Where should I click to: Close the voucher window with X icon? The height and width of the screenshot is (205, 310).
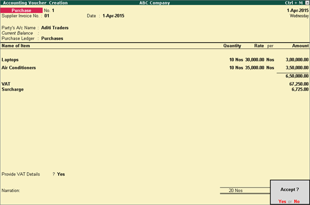pos(307,3)
